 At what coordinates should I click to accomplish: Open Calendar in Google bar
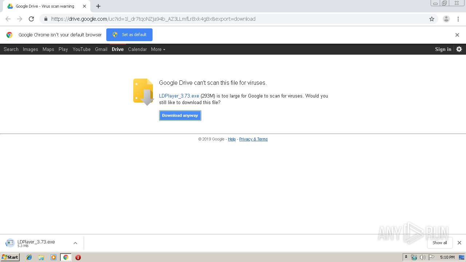pyautogui.click(x=137, y=49)
